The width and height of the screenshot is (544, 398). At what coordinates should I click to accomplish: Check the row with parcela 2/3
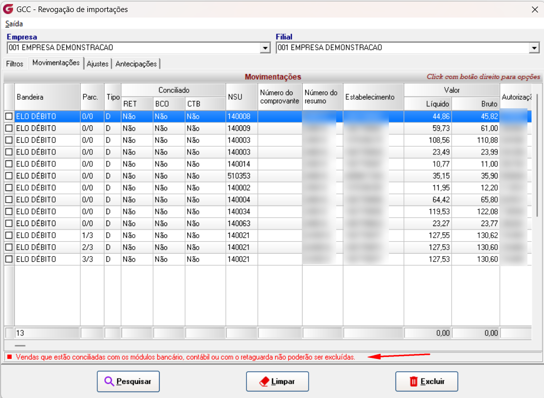[x=9, y=247]
